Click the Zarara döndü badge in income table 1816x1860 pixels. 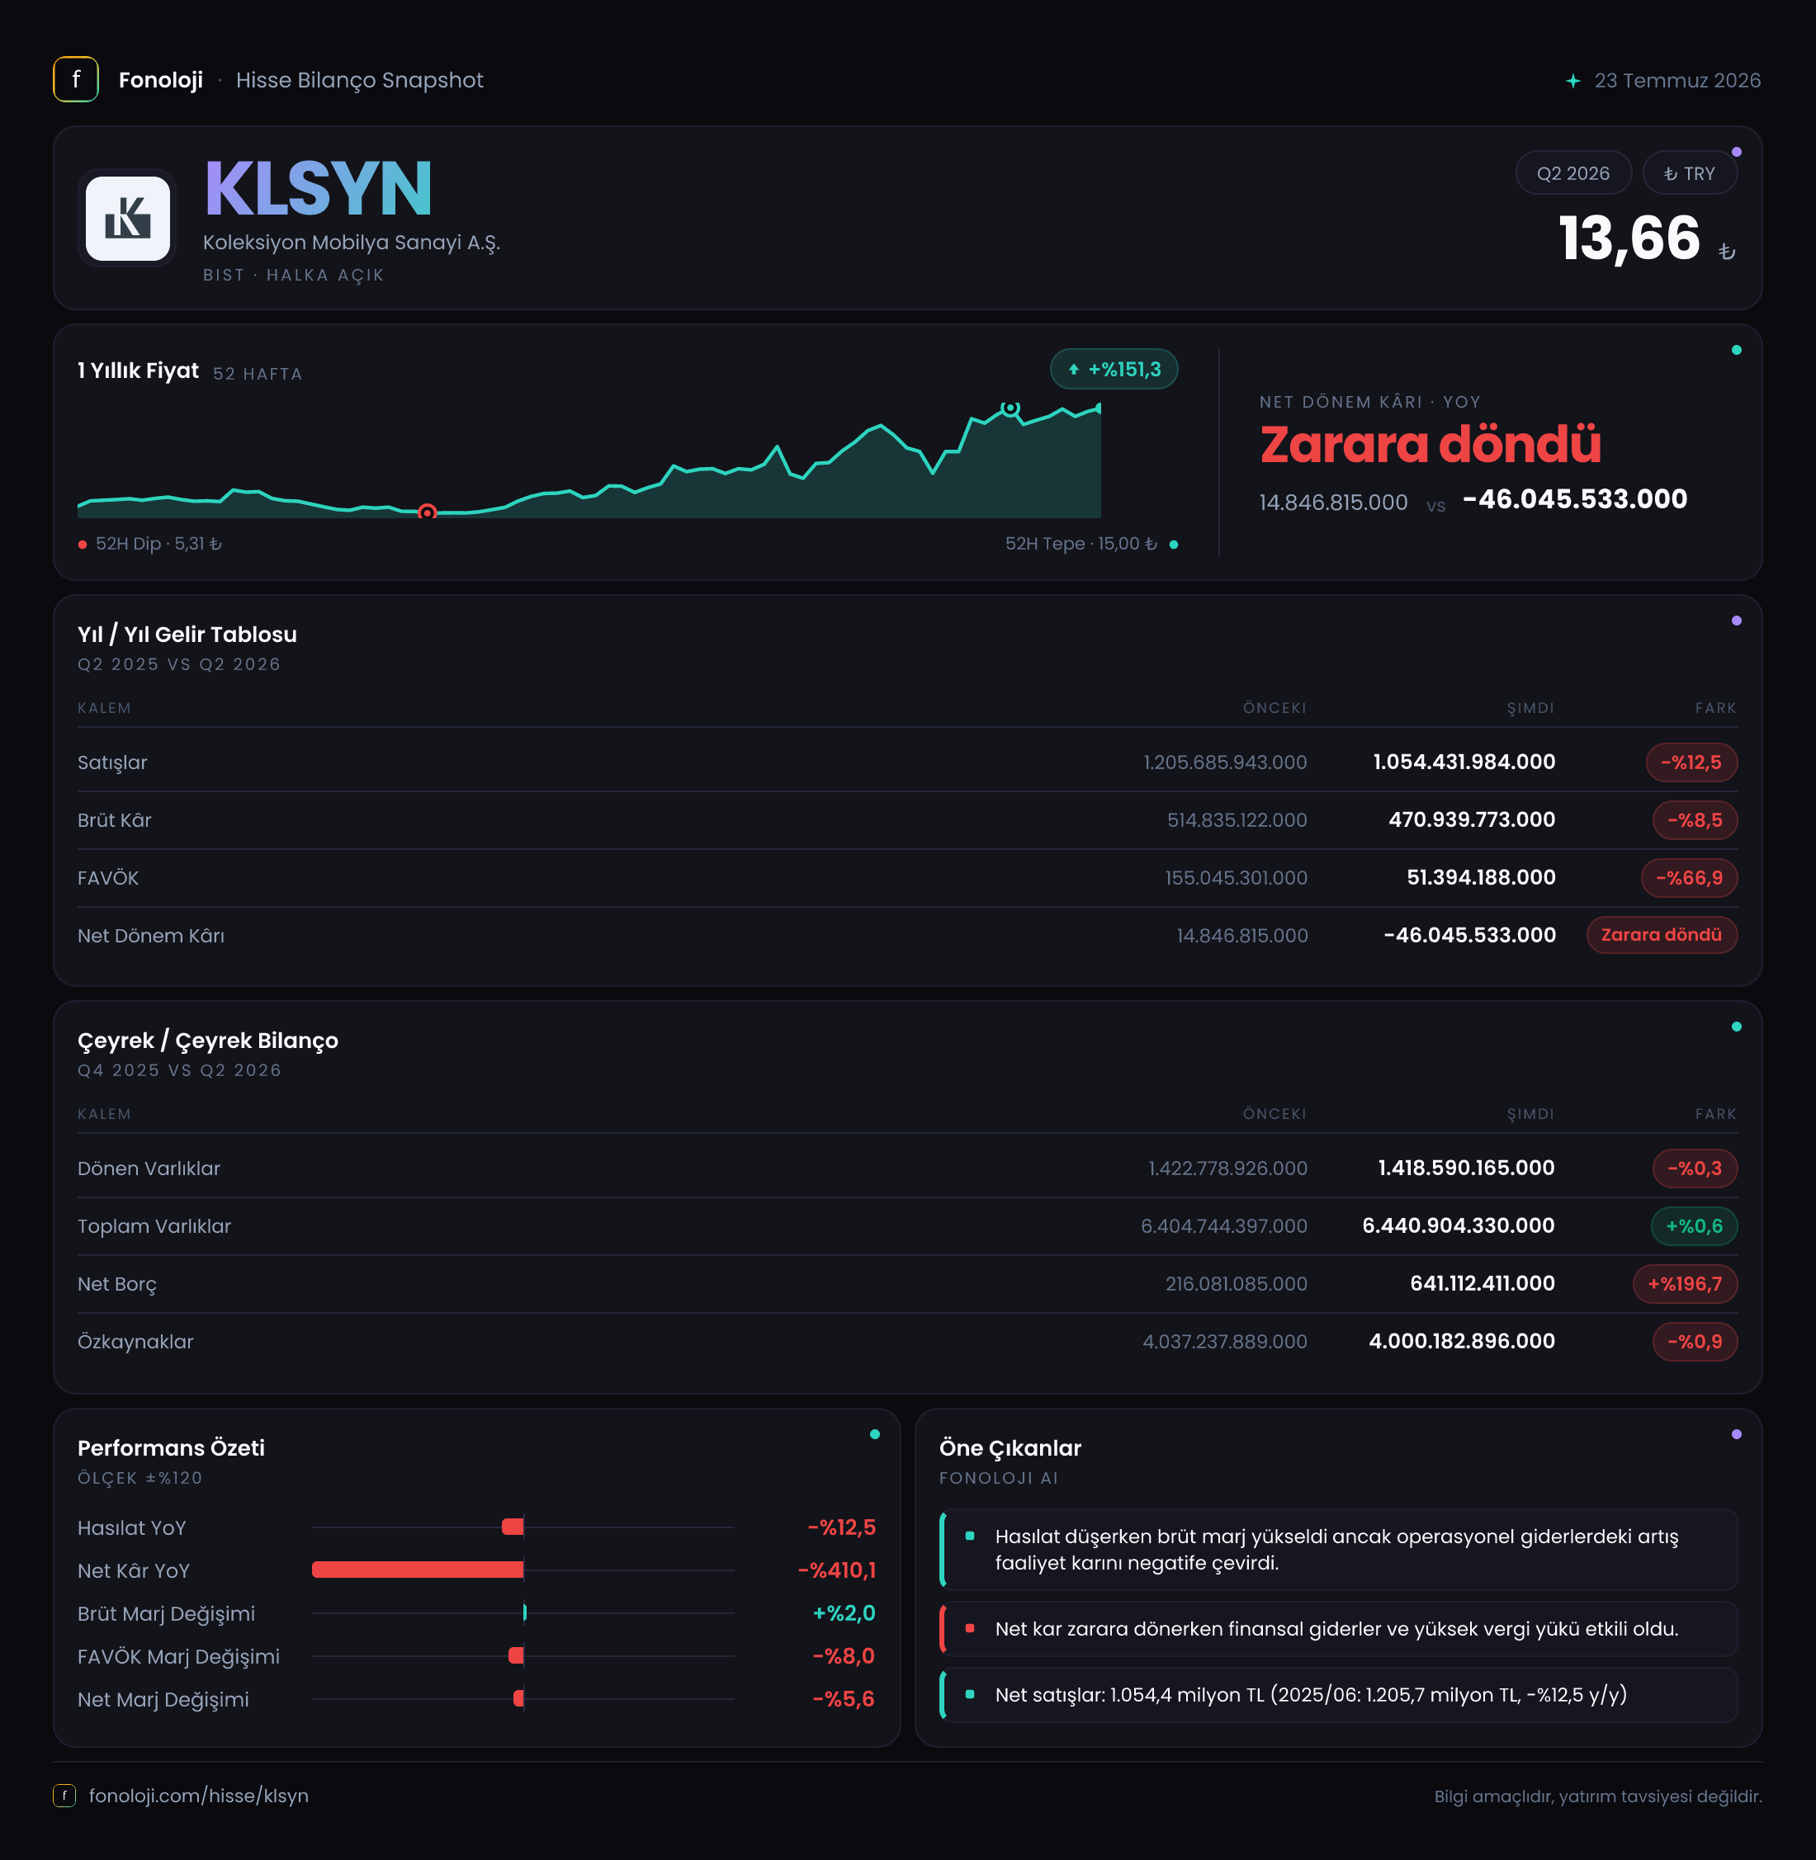point(1662,934)
